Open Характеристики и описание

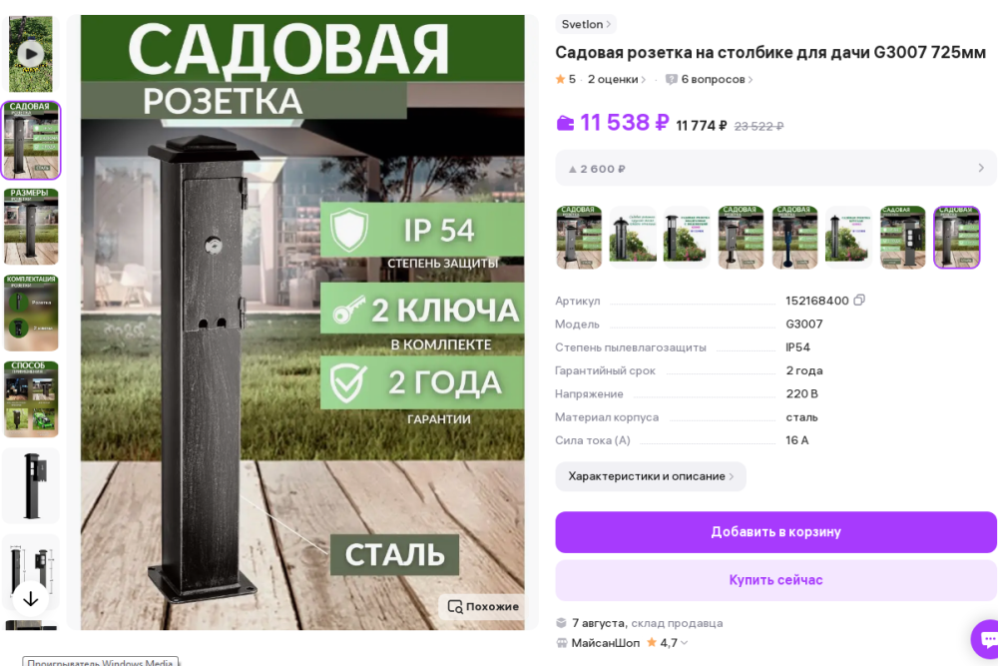coord(651,476)
